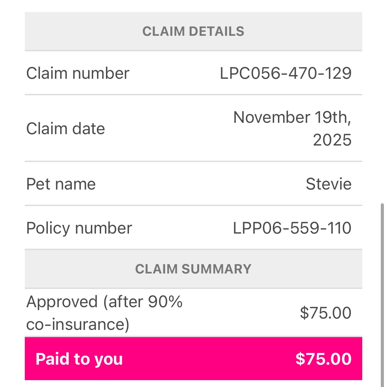Click the CLAIM SUMMARY section header
The width and height of the screenshot is (387, 387).
[193, 269]
